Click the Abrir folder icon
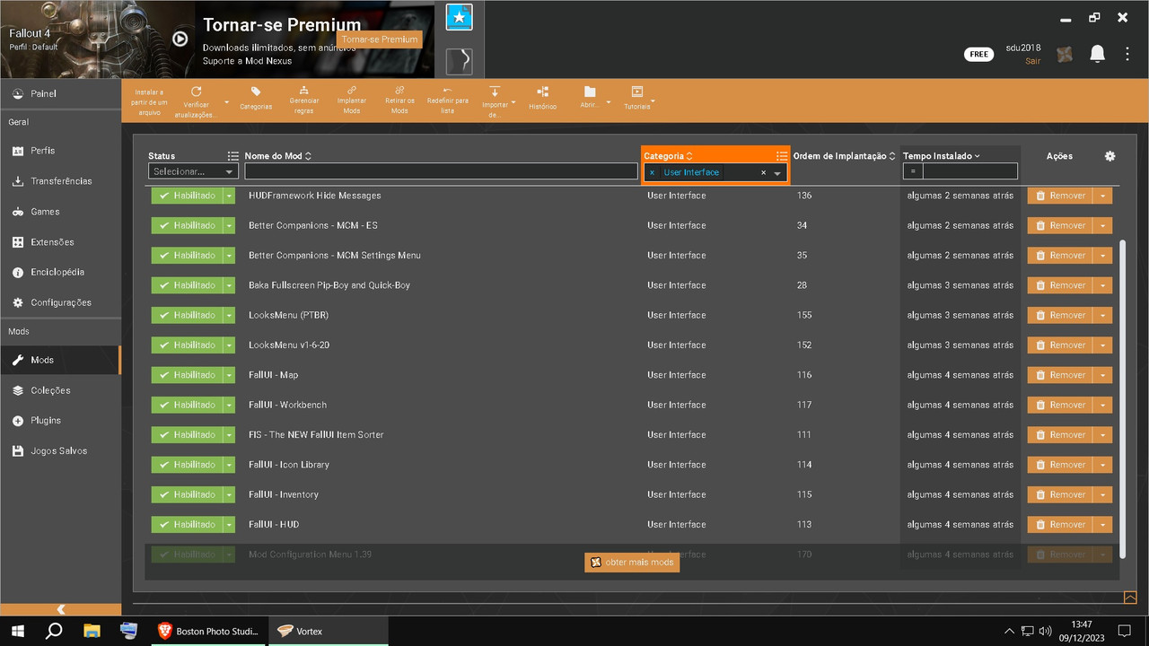 (x=590, y=92)
